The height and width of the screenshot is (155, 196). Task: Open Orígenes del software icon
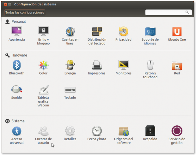tap(124, 131)
